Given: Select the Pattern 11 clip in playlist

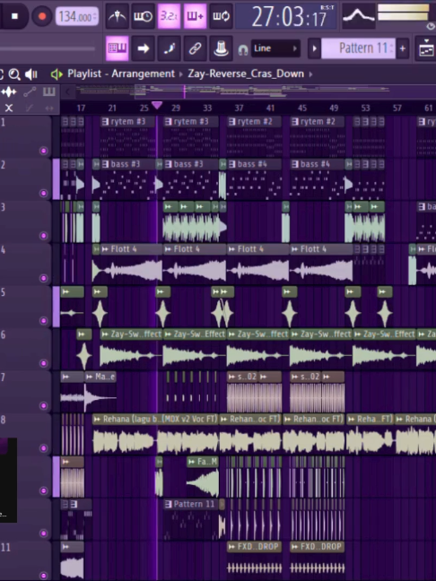Looking at the screenshot, I should (191, 504).
